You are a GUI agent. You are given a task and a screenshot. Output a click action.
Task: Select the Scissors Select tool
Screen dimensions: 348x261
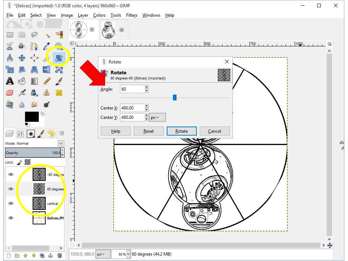10,46
